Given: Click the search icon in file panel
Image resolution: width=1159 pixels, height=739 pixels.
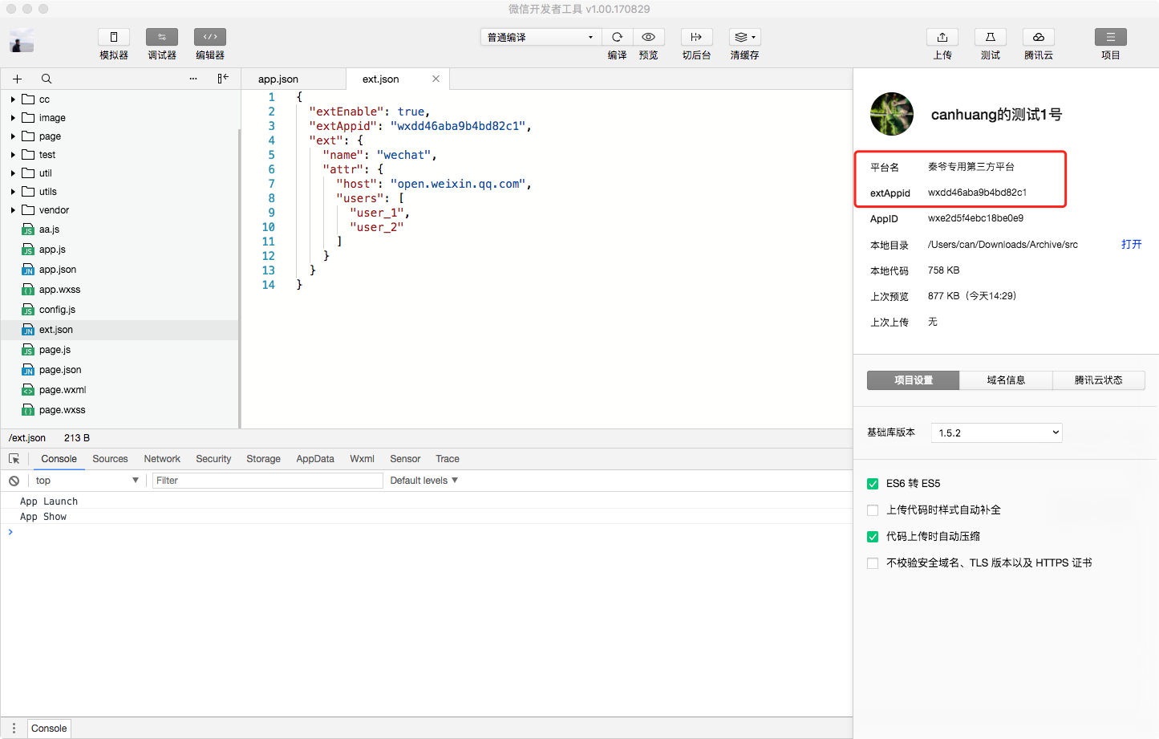Looking at the screenshot, I should (47, 79).
